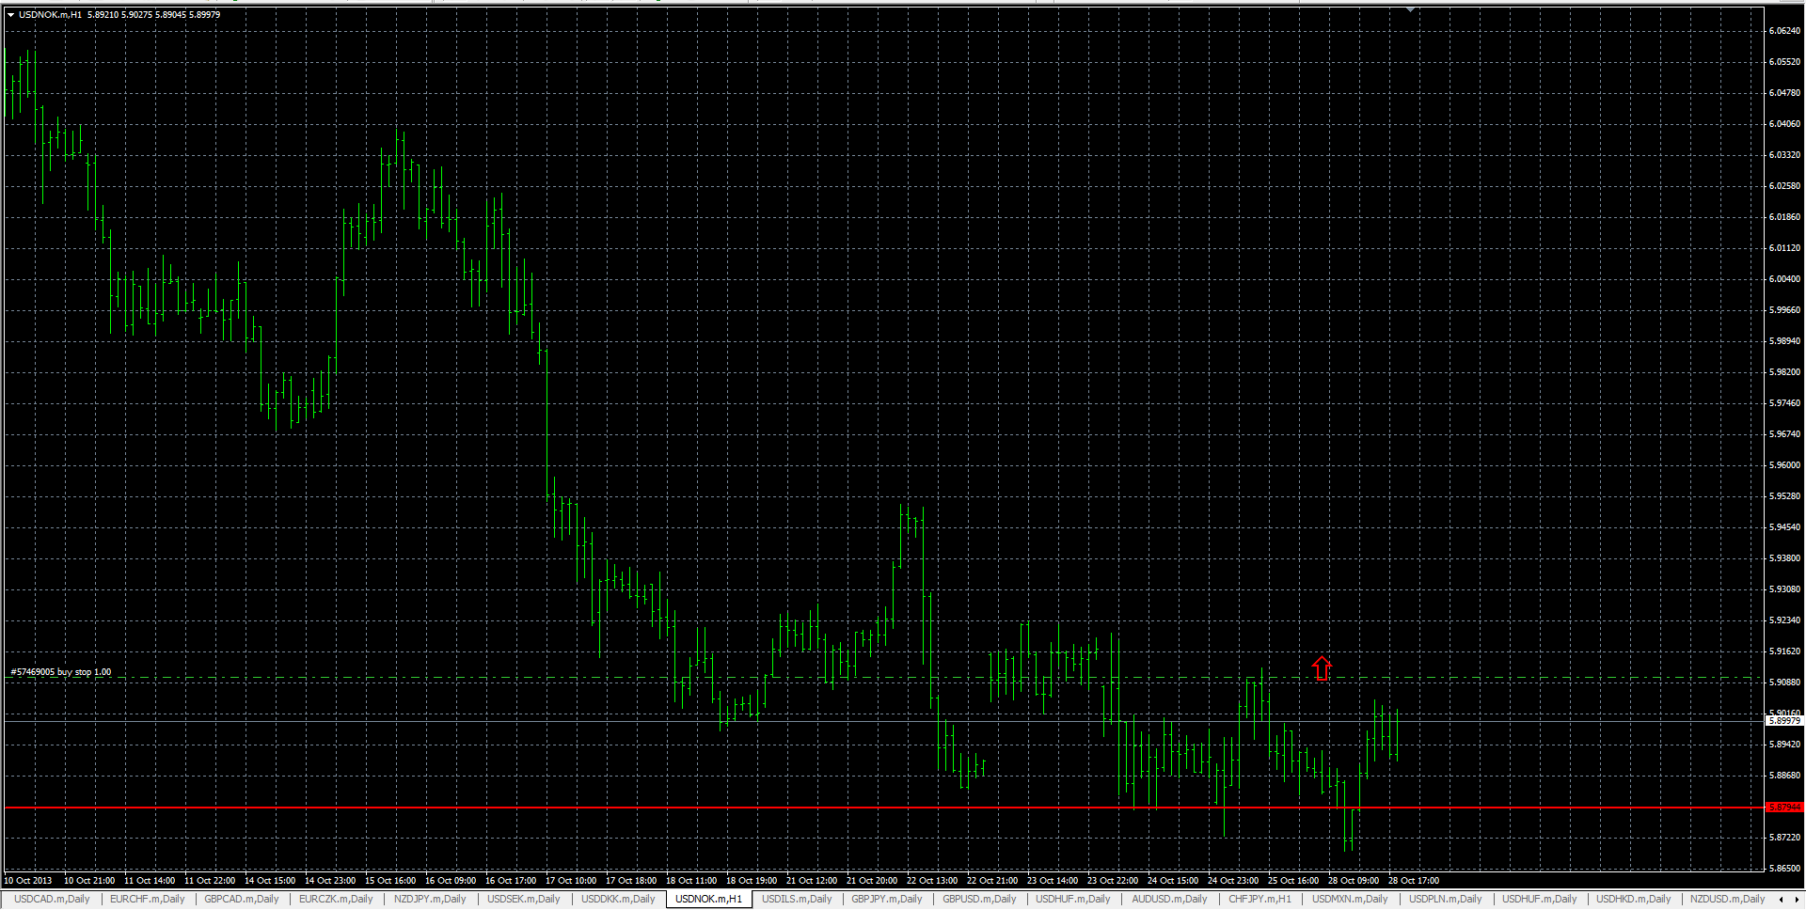The height and width of the screenshot is (910, 1806).
Task: Click the USDNOK.m,H1 chart header text
Action: (x=119, y=14)
